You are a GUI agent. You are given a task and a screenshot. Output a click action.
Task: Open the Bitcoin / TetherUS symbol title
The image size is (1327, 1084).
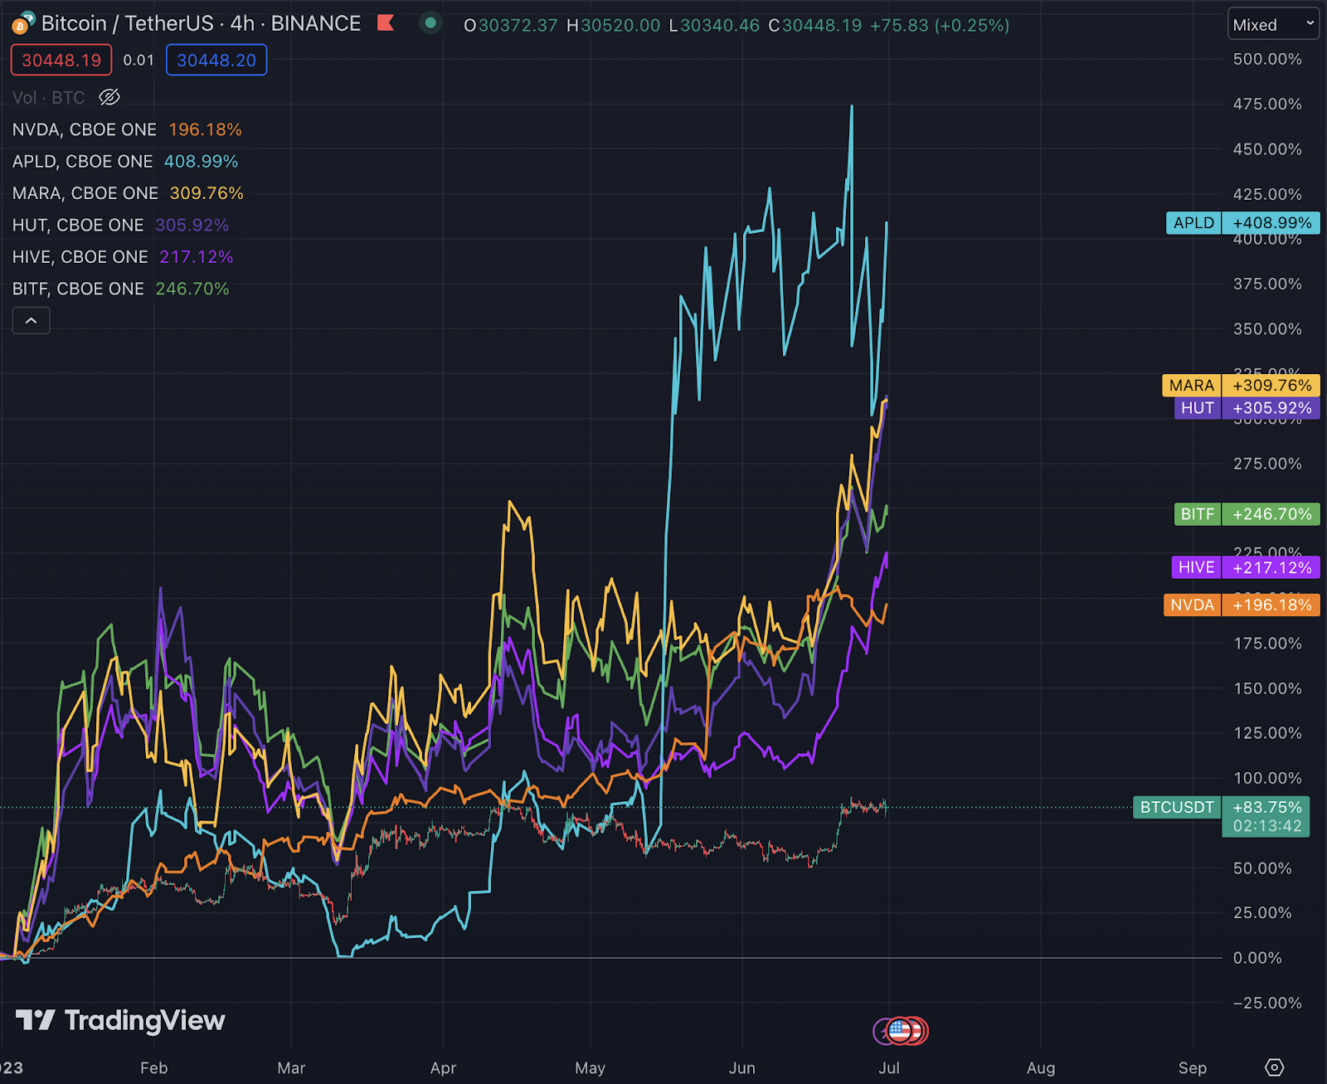click(202, 23)
